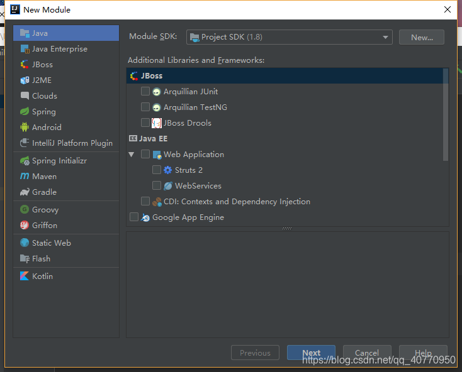Select the JBoss group header in frameworks

tap(285, 76)
